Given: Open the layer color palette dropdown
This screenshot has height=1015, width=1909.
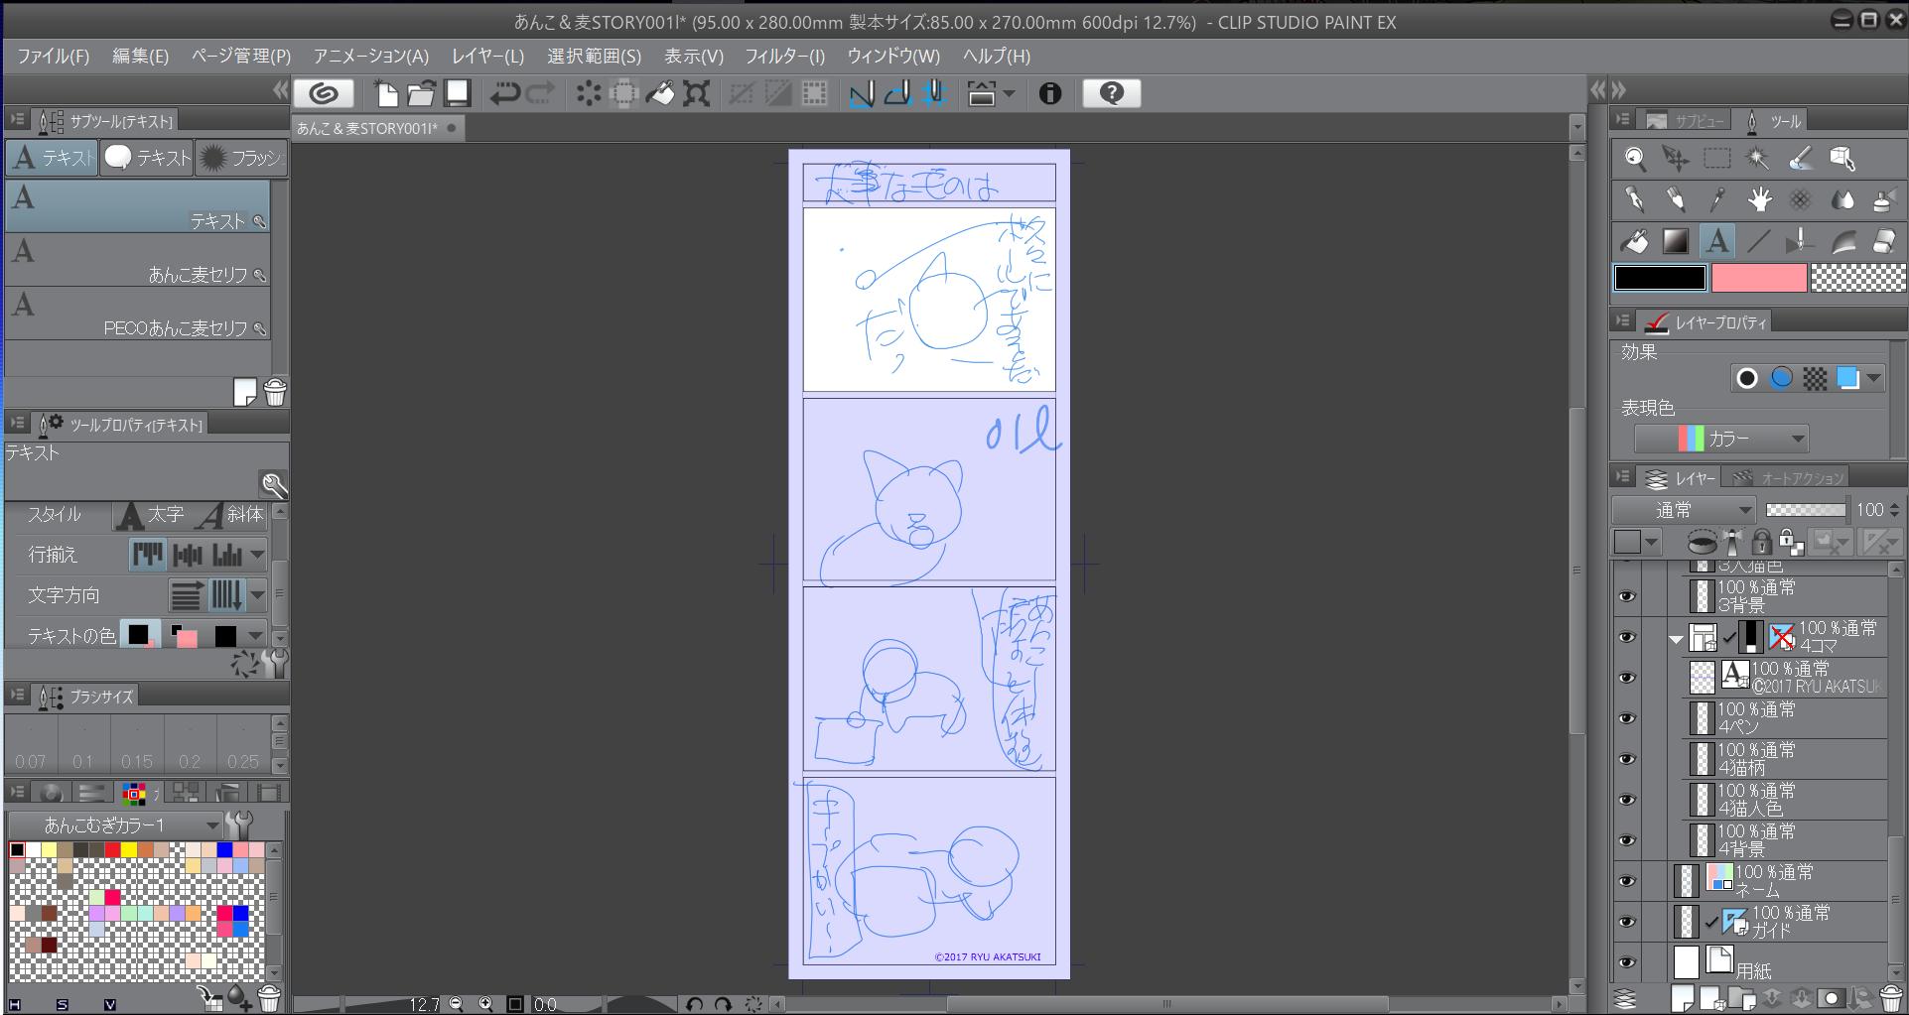Looking at the screenshot, I should (1652, 542).
